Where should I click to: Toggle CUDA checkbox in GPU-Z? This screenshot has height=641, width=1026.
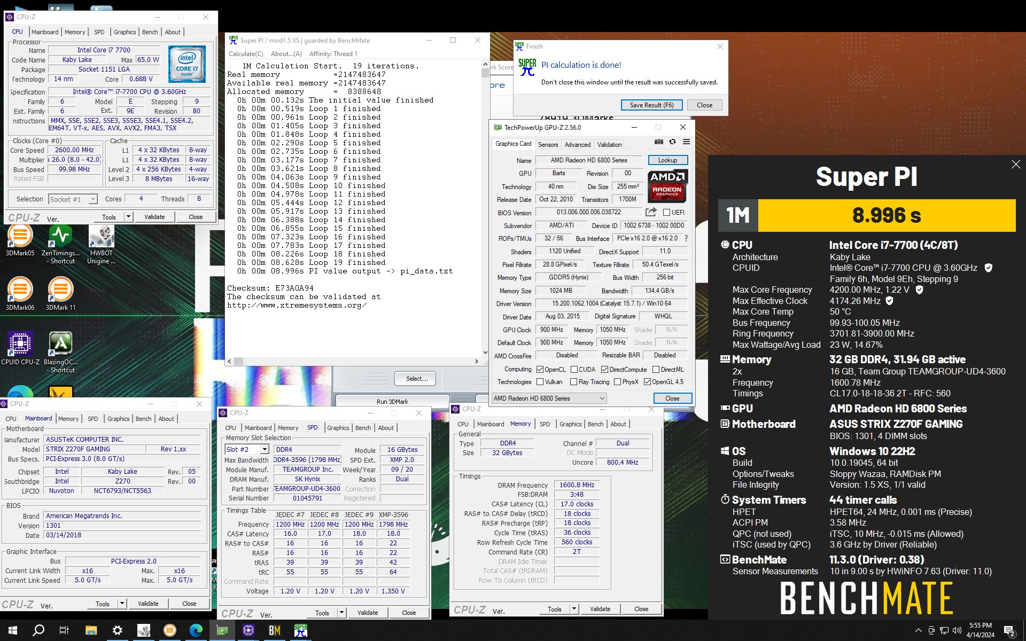(x=574, y=370)
